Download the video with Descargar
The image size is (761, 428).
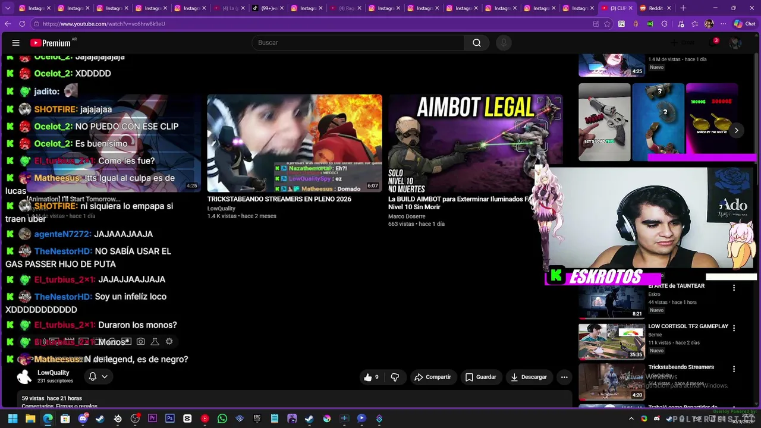(529, 377)
